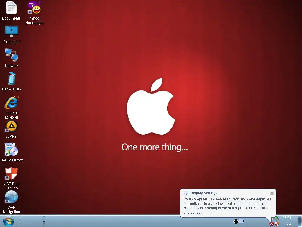
Task: Open the Documents desktop icon
Action: coord(12,11)
